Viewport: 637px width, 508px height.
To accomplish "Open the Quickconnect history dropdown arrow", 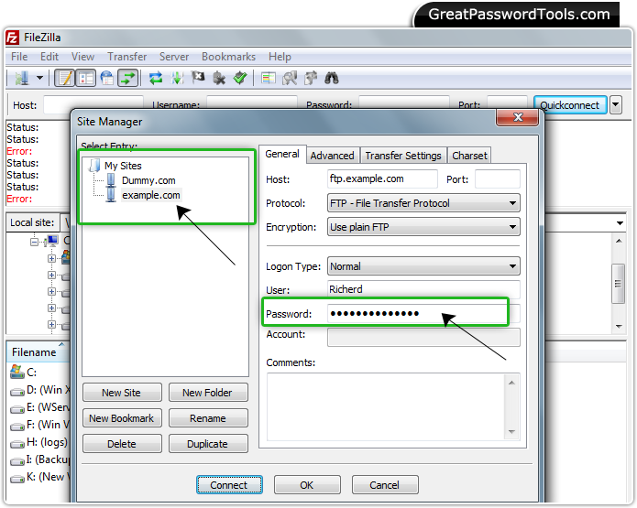I will (x=616, y=105).
